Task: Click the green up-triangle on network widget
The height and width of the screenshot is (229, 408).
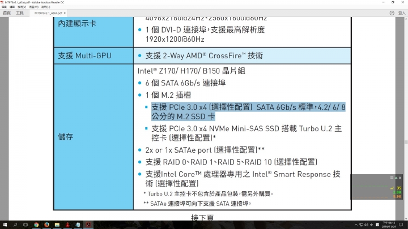Action: [x=396, y=178]
